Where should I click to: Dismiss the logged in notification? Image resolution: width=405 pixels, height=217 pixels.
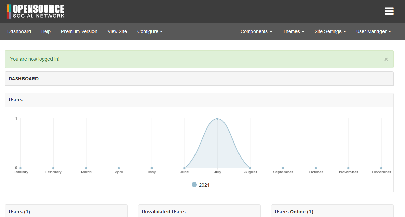tap(386, 59)
